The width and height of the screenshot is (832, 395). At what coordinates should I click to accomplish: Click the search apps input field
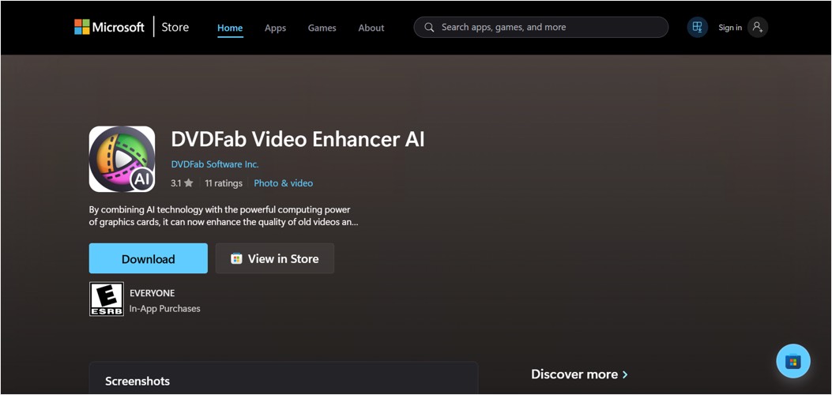[x=540, y=27]
